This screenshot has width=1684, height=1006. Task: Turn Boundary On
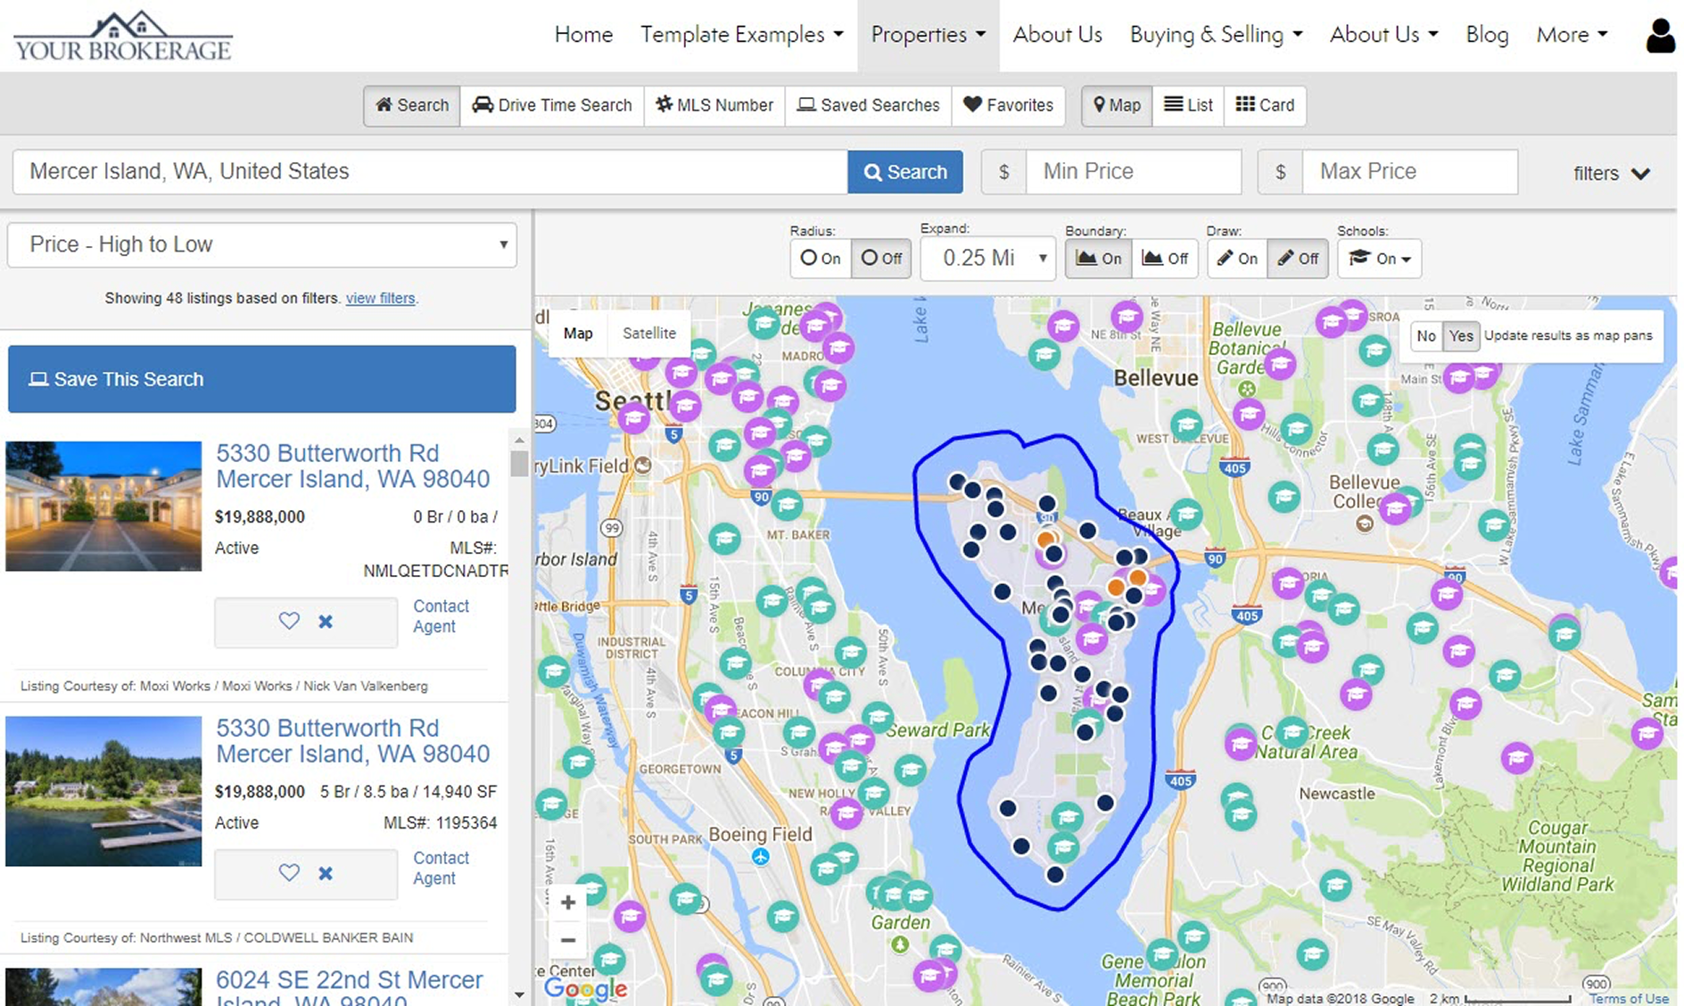(1099, 259)
